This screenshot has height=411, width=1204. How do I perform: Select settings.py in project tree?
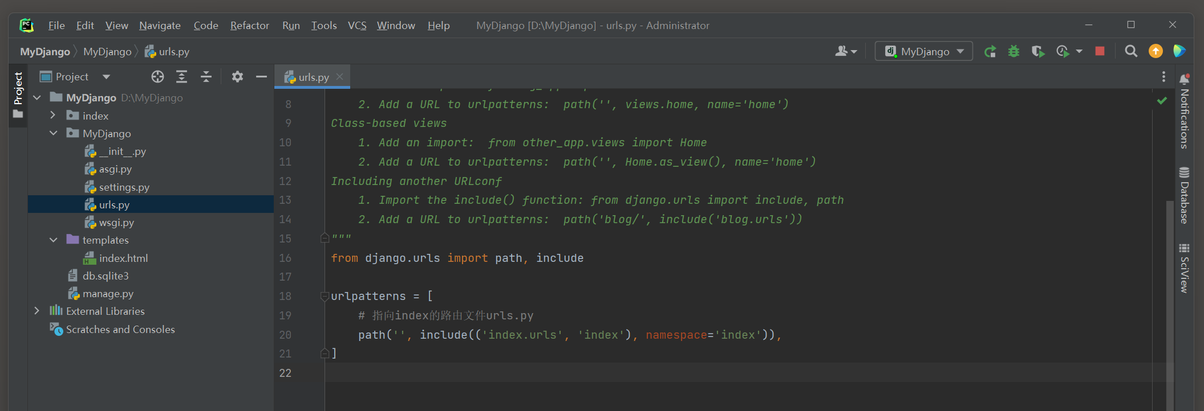117,187
